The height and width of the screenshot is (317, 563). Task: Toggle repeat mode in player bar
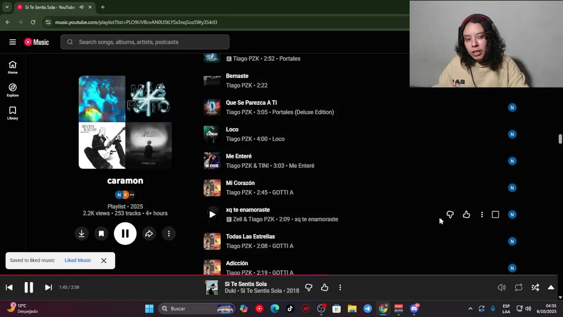[519, 288]
